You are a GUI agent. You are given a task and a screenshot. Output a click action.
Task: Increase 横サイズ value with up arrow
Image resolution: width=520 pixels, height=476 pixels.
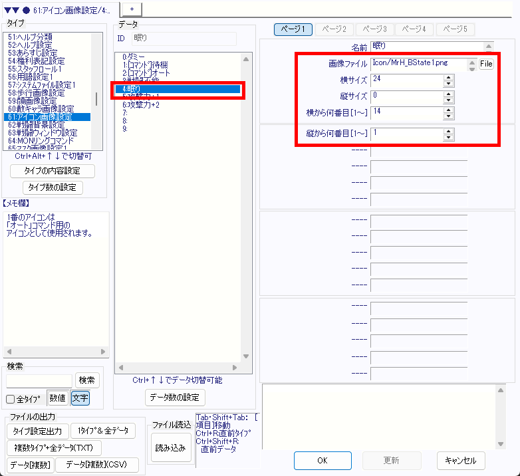tap(449, 76)
